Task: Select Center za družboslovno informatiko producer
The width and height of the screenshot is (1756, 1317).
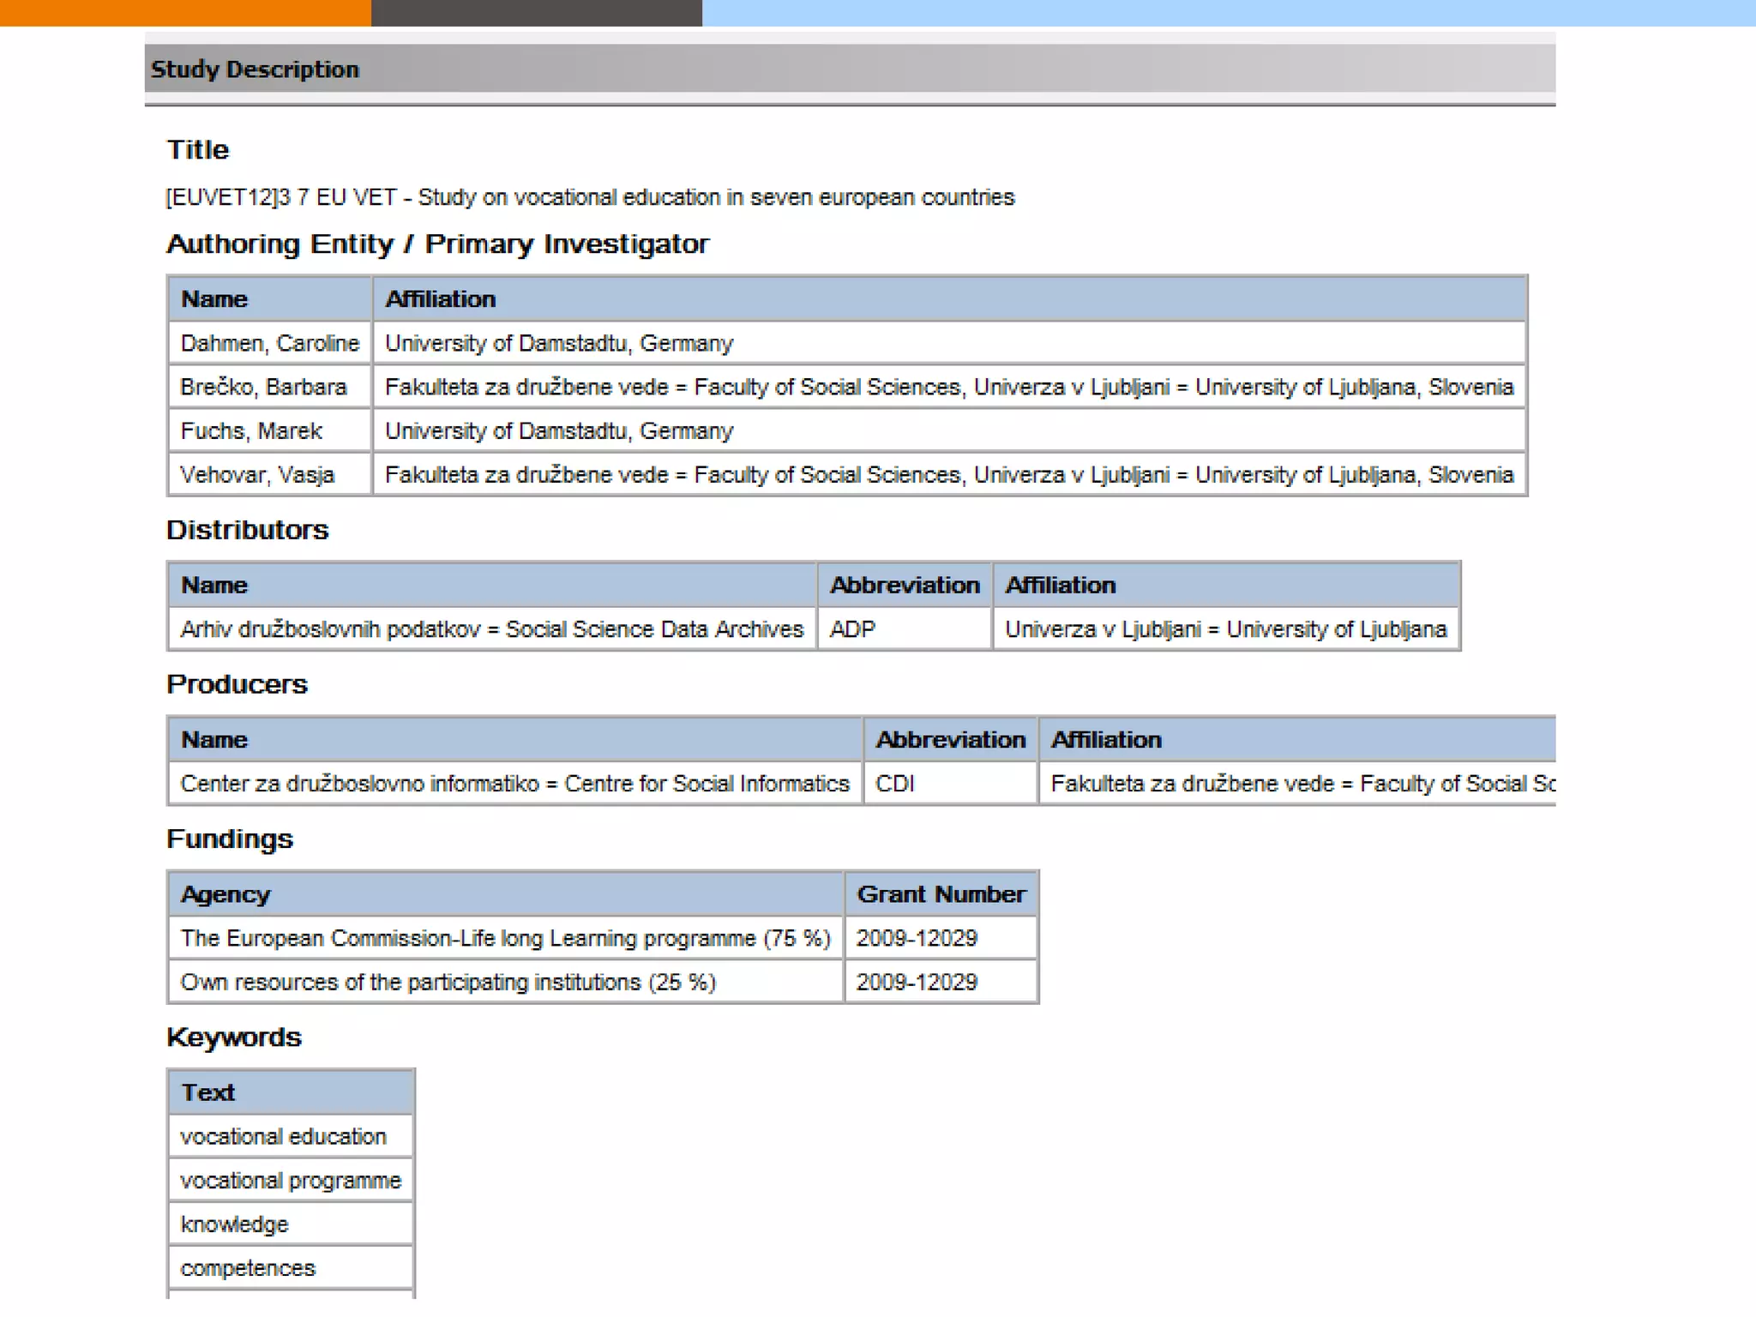Action: (514, 784)
